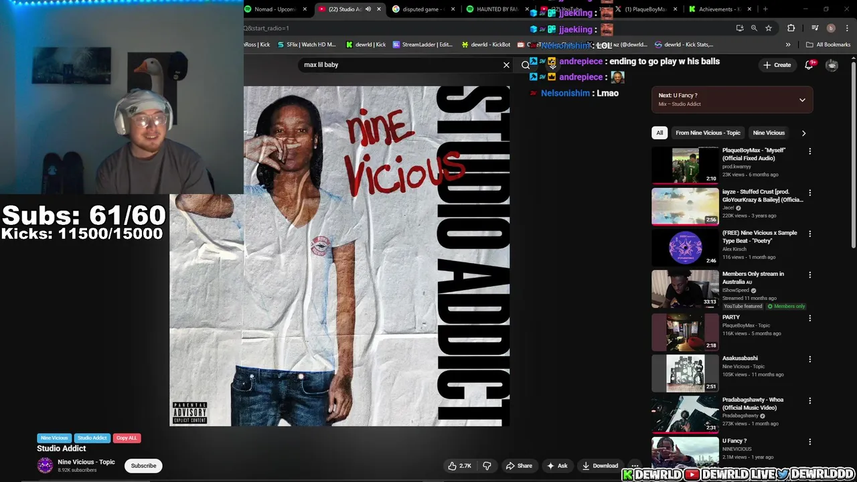857x482 pixels.
Task: Open options for iayze Stuffed Crust video
Action: (x=809, y=193)
